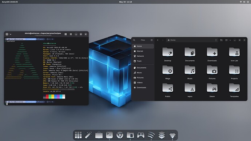Image resolution: width=251 pixels, height=141 pixels.
Task: Show the terminal tab overview grid
Action: coord(65,34)
